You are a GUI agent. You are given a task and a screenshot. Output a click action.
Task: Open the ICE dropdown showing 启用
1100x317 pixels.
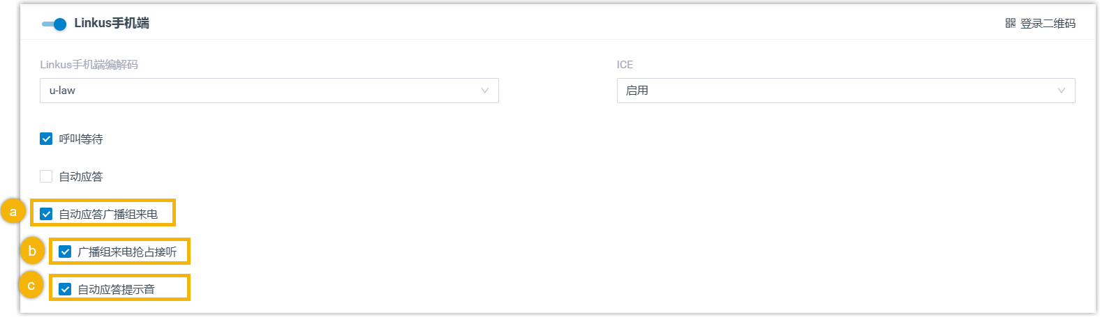pos(845,91)
